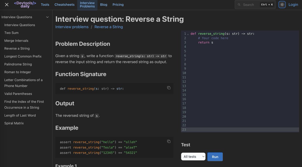Click the Reverse a String breadcrumb link
The image size is (302, 167).
pos(109,27)
